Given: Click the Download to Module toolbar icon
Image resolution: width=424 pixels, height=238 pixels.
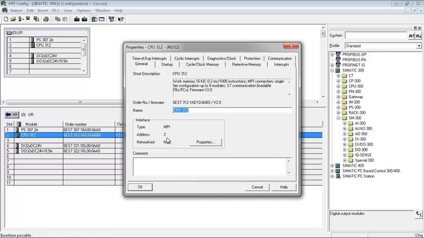Looking at the screenshot, I should coord(77,19).
